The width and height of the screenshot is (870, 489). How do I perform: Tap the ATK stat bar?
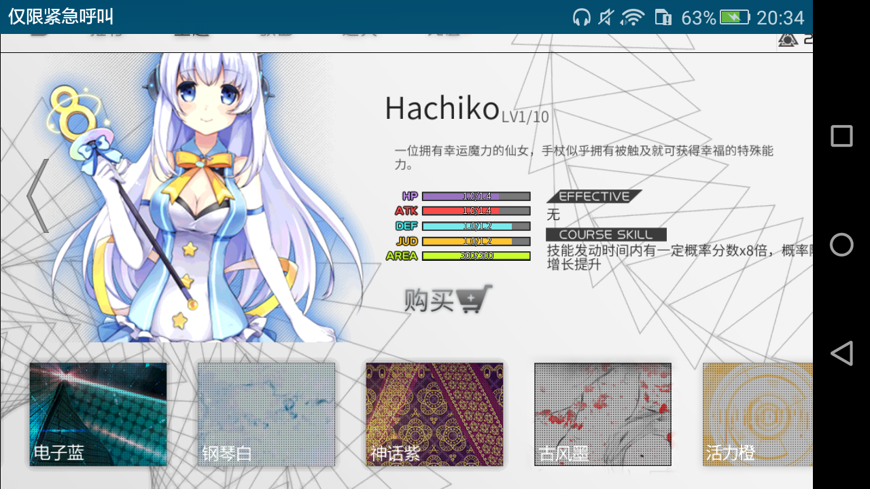476,211
